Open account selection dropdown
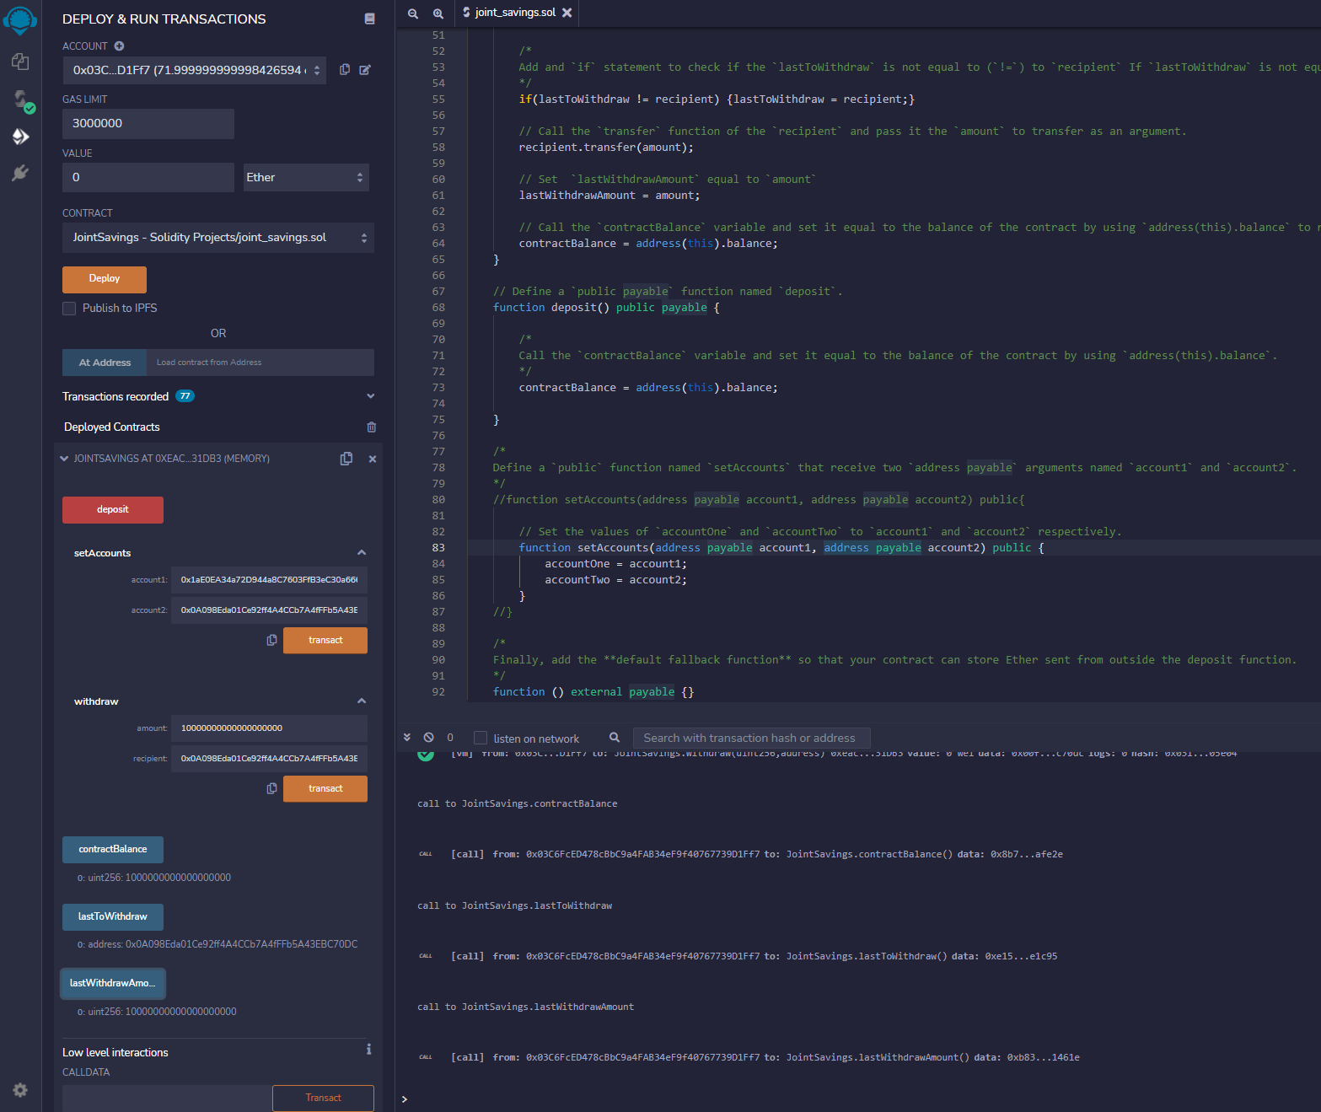Image resolution: width=1321 pixels, height=1112 pixels. 194,70
